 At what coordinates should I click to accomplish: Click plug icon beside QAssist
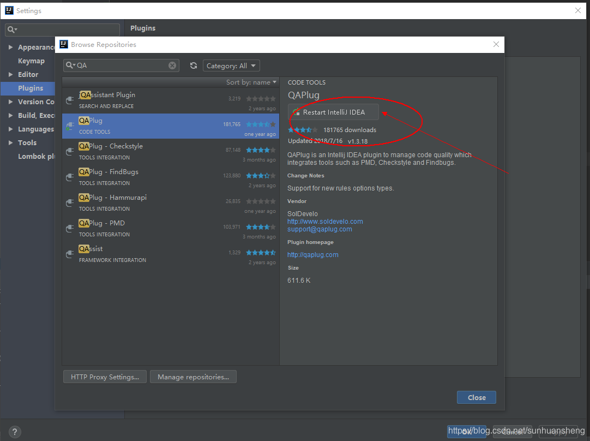pos(70,254)
